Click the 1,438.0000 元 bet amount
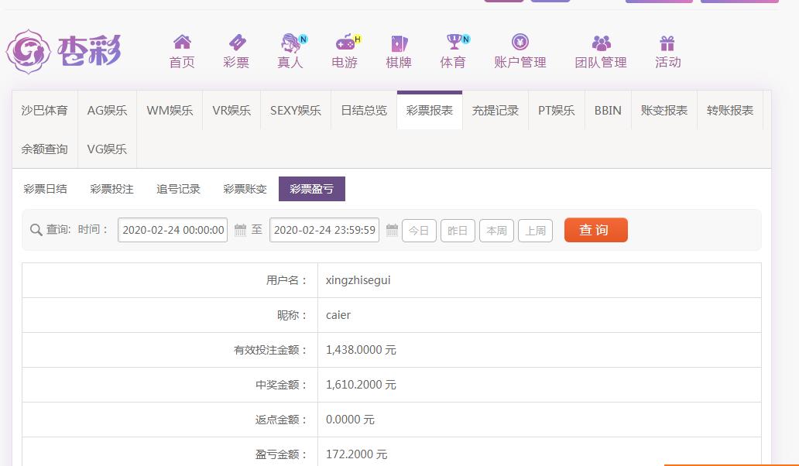Screen dimensions: 799x466 point(361,350)
